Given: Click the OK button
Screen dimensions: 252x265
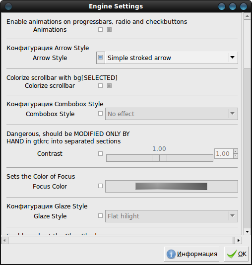Looking at the screenshot, I should (x=236, y=254).
